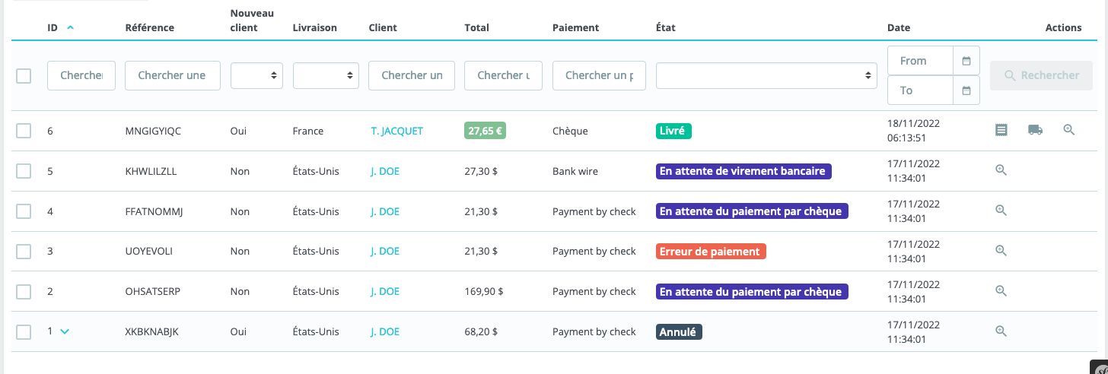View the invoice for order MNGIGYIQC

point(1001,131)
